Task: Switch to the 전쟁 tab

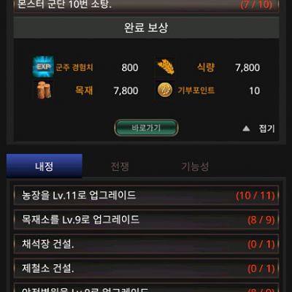Action: [120, 166]
